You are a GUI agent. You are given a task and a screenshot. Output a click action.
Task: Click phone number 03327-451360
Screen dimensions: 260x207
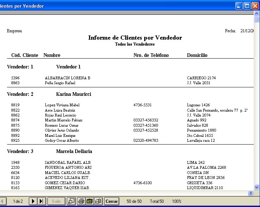coord(146,125)
